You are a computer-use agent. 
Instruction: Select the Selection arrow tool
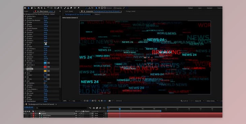[29, 8]
